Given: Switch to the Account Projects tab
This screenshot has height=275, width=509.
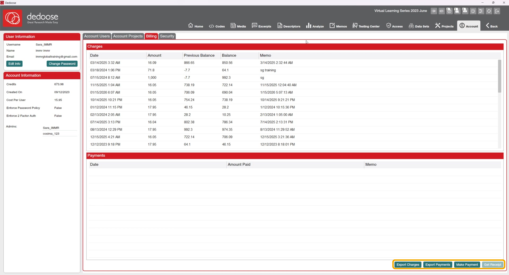Looking at the screenshot, I should tap(128, 36).
